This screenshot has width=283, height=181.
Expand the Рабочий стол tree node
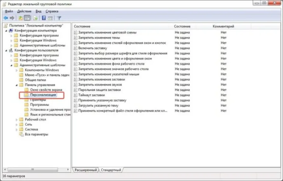tap(17, 120)
